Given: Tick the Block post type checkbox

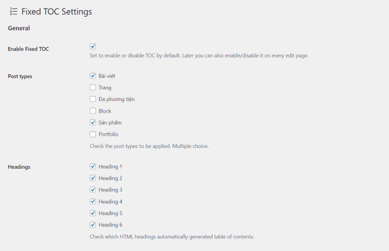Looking at the screenshot, I should pos(93,111).
